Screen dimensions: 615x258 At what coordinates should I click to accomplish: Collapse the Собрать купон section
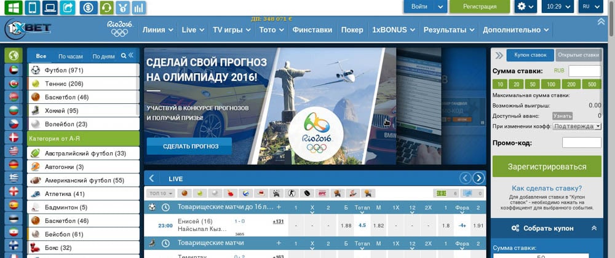(x=594, y=229)
